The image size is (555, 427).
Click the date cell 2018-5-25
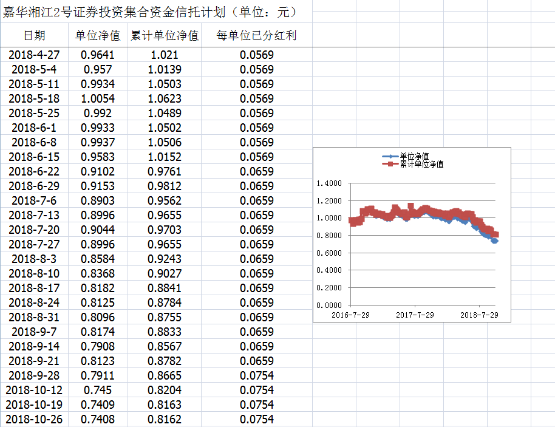click(35, 112)
